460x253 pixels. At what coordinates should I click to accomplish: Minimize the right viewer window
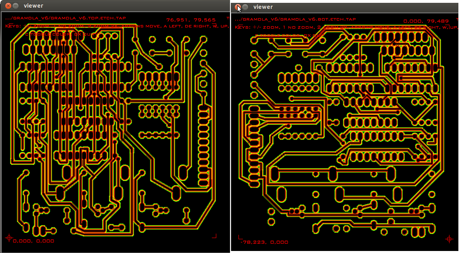coord(245,7)
